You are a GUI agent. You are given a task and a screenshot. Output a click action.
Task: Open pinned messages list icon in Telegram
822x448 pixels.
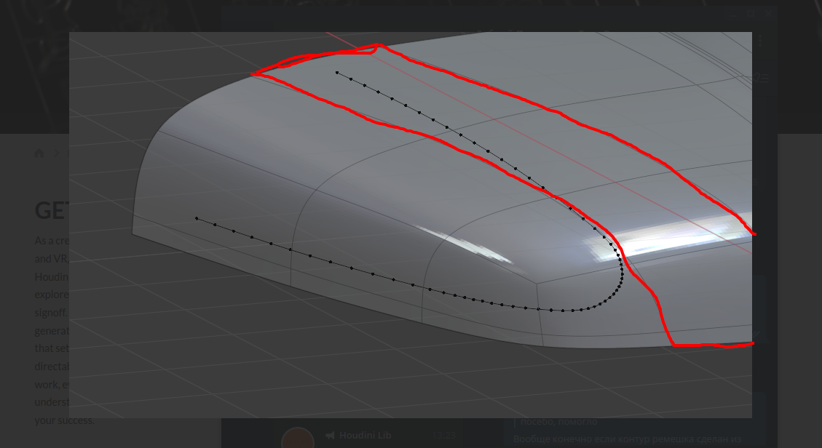762,79
